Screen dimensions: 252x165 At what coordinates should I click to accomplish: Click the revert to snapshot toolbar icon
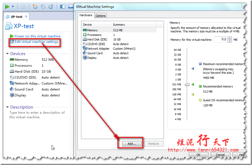(x=43, y=6)
